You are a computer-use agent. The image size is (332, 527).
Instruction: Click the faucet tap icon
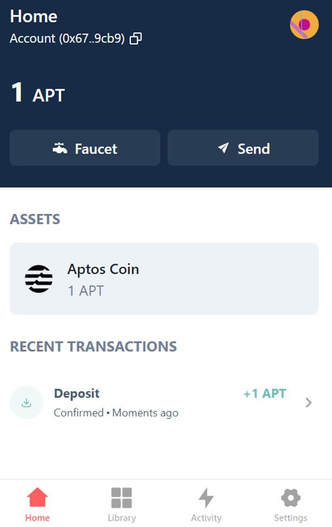pyautogui.click(x=60, y=149)
